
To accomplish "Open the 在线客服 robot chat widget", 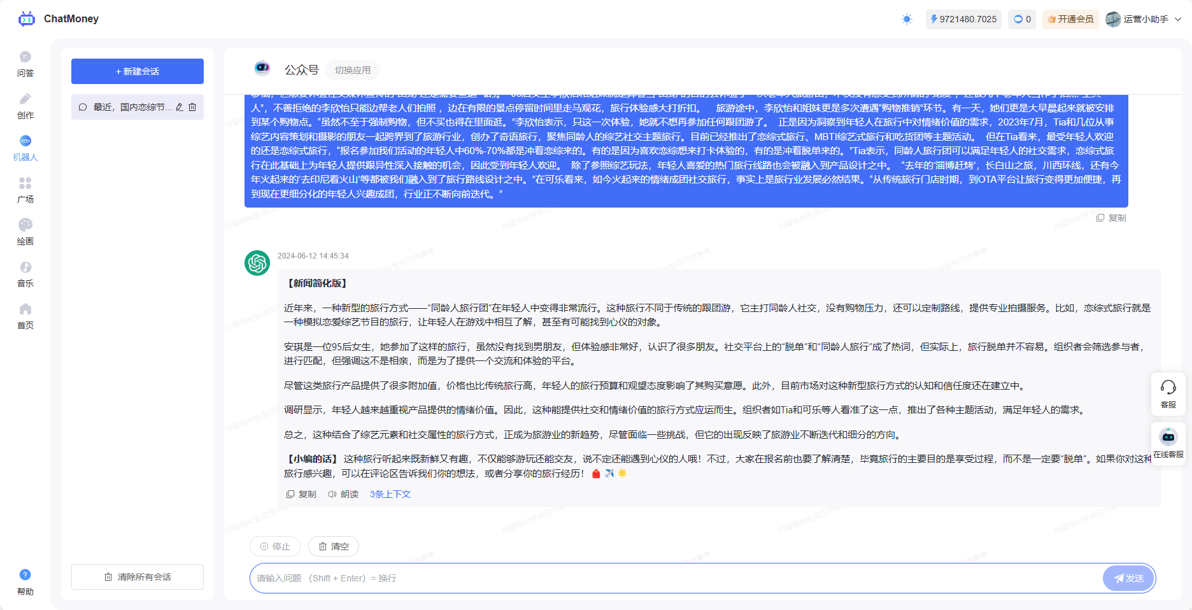I will [x=1168, y=444].
